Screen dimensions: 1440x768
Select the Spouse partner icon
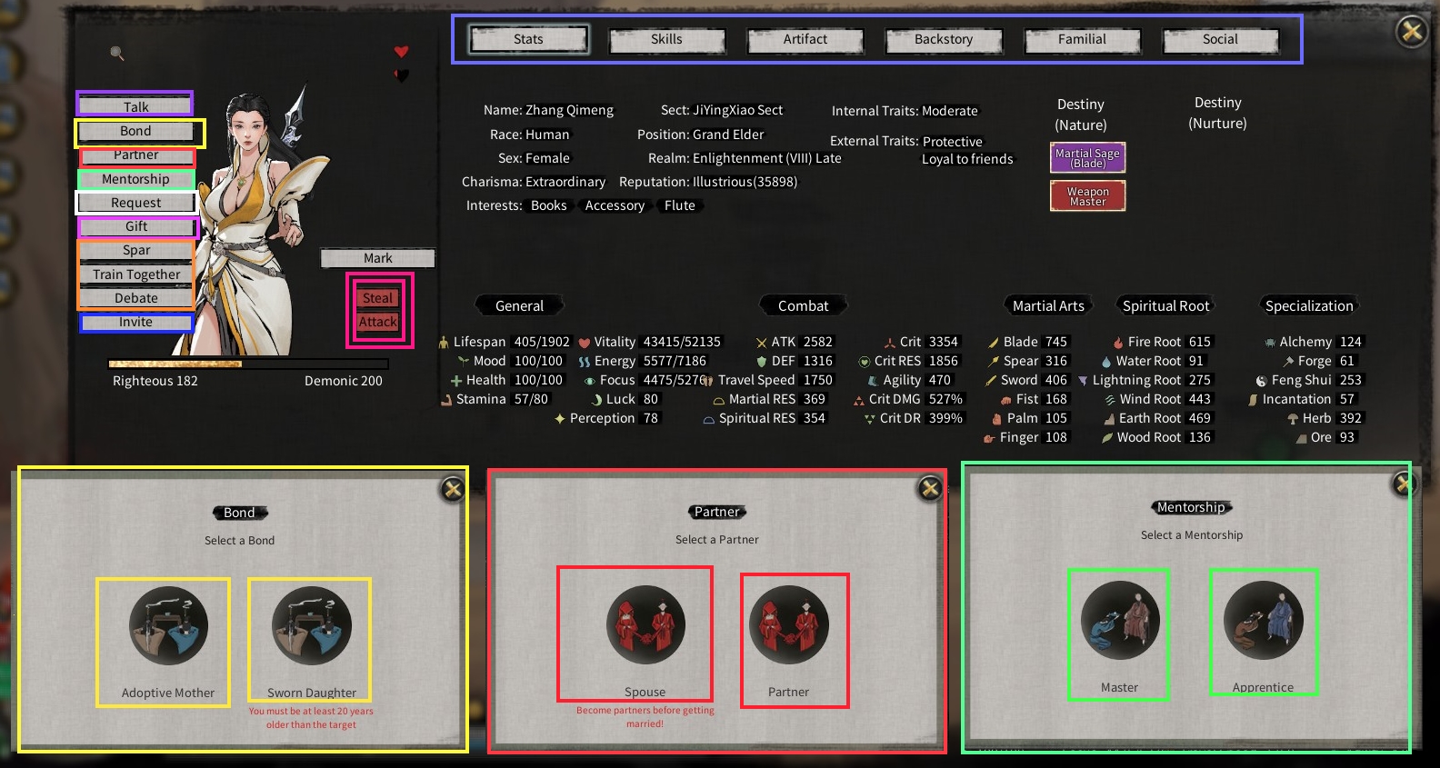pos(645,625)
